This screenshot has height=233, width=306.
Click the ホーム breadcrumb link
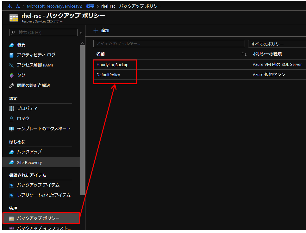click(x=14, y=6)
